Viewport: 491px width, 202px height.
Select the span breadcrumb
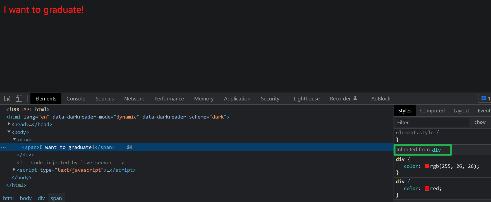[56, 198]
